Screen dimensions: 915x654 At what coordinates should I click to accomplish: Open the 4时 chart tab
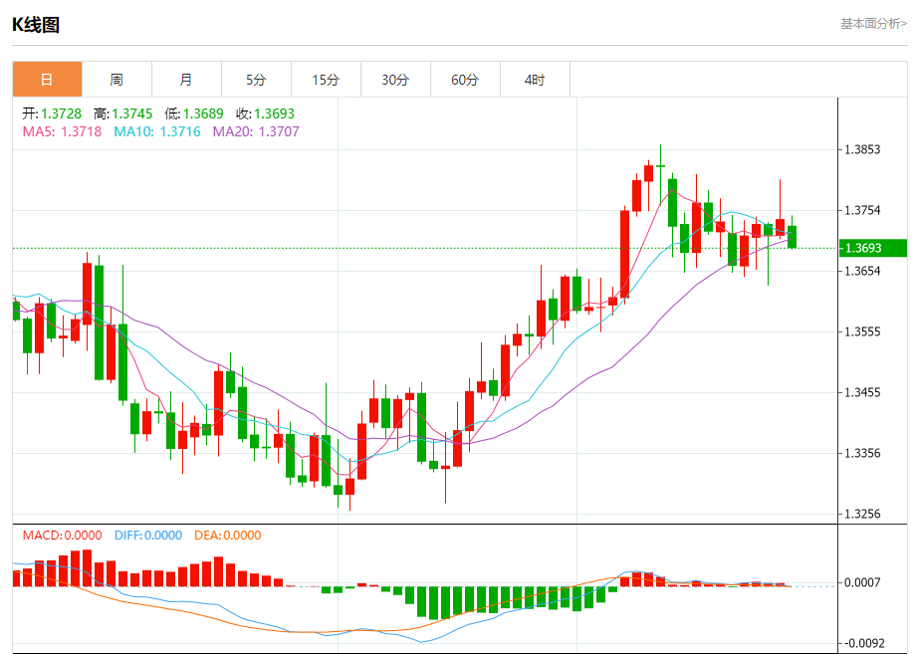(x=535, y=80)
